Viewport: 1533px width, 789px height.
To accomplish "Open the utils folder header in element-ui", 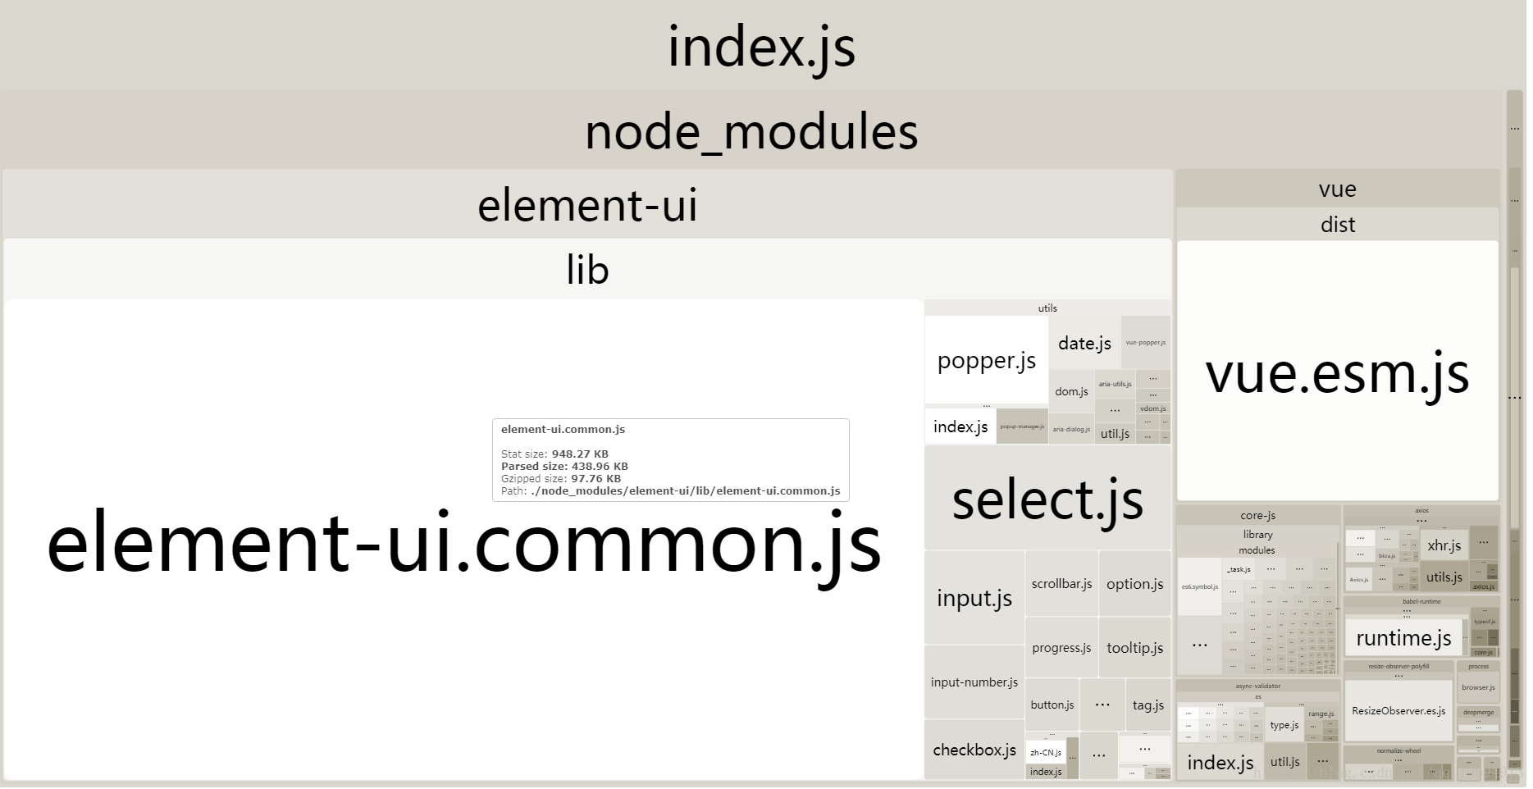I will 1047,308.
